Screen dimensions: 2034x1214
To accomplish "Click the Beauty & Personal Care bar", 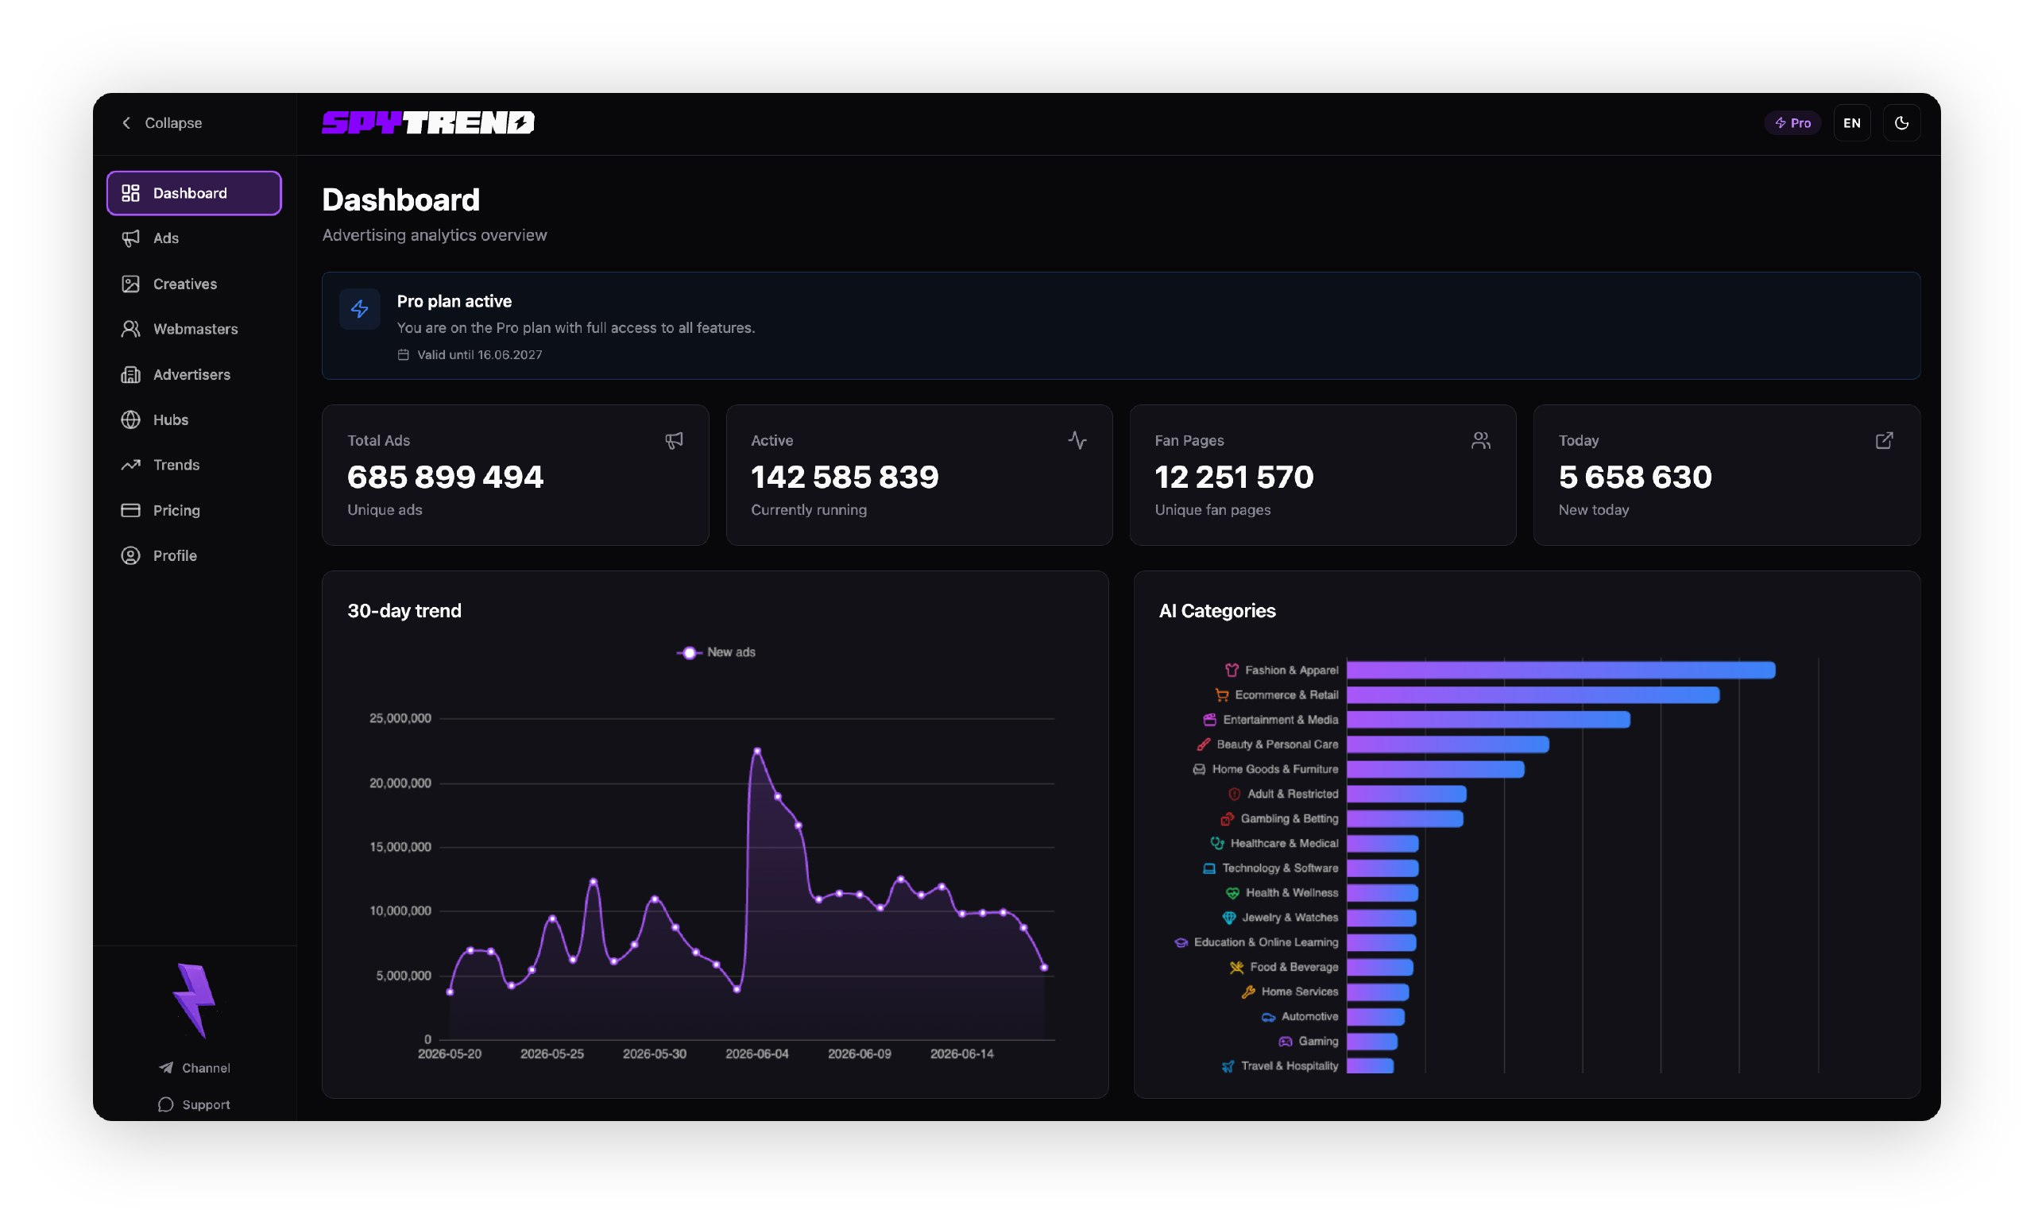I will click(1448, 744).
